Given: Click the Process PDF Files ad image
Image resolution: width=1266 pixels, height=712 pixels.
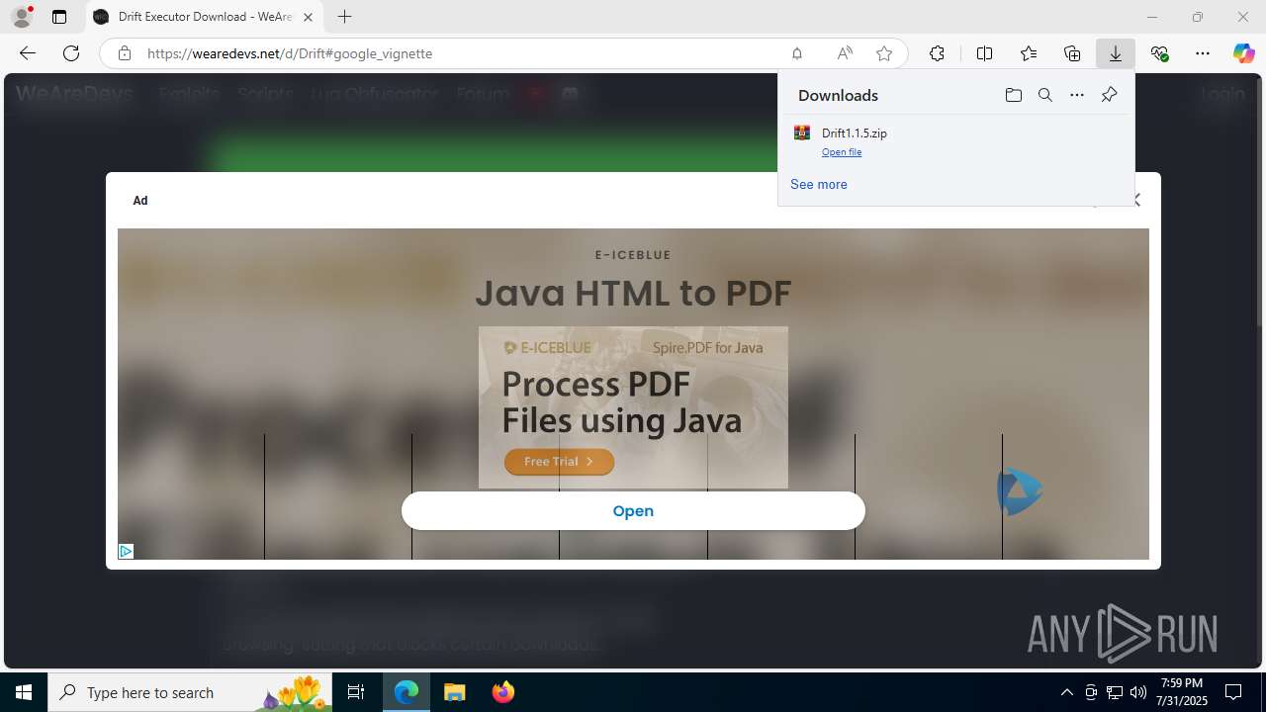Looking at the screenshot, I should (633, 407).
